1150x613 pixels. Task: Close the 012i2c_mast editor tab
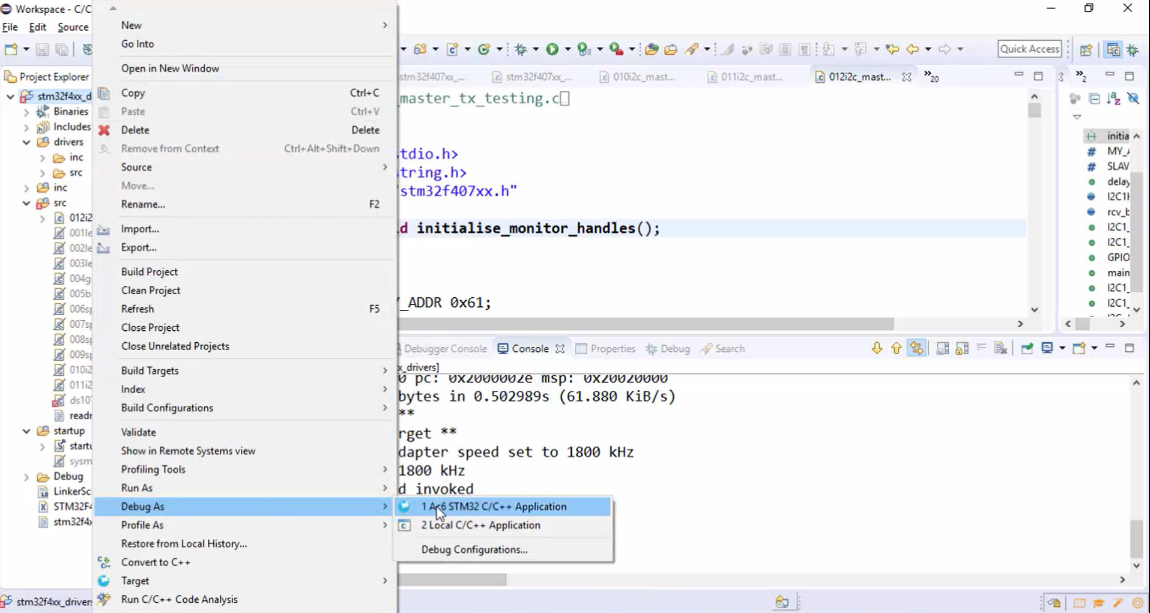click(906, 77)
